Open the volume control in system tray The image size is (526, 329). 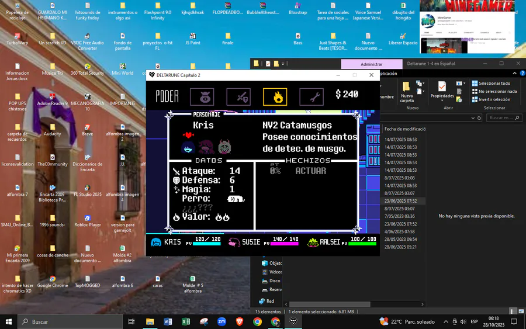point(463,321)
